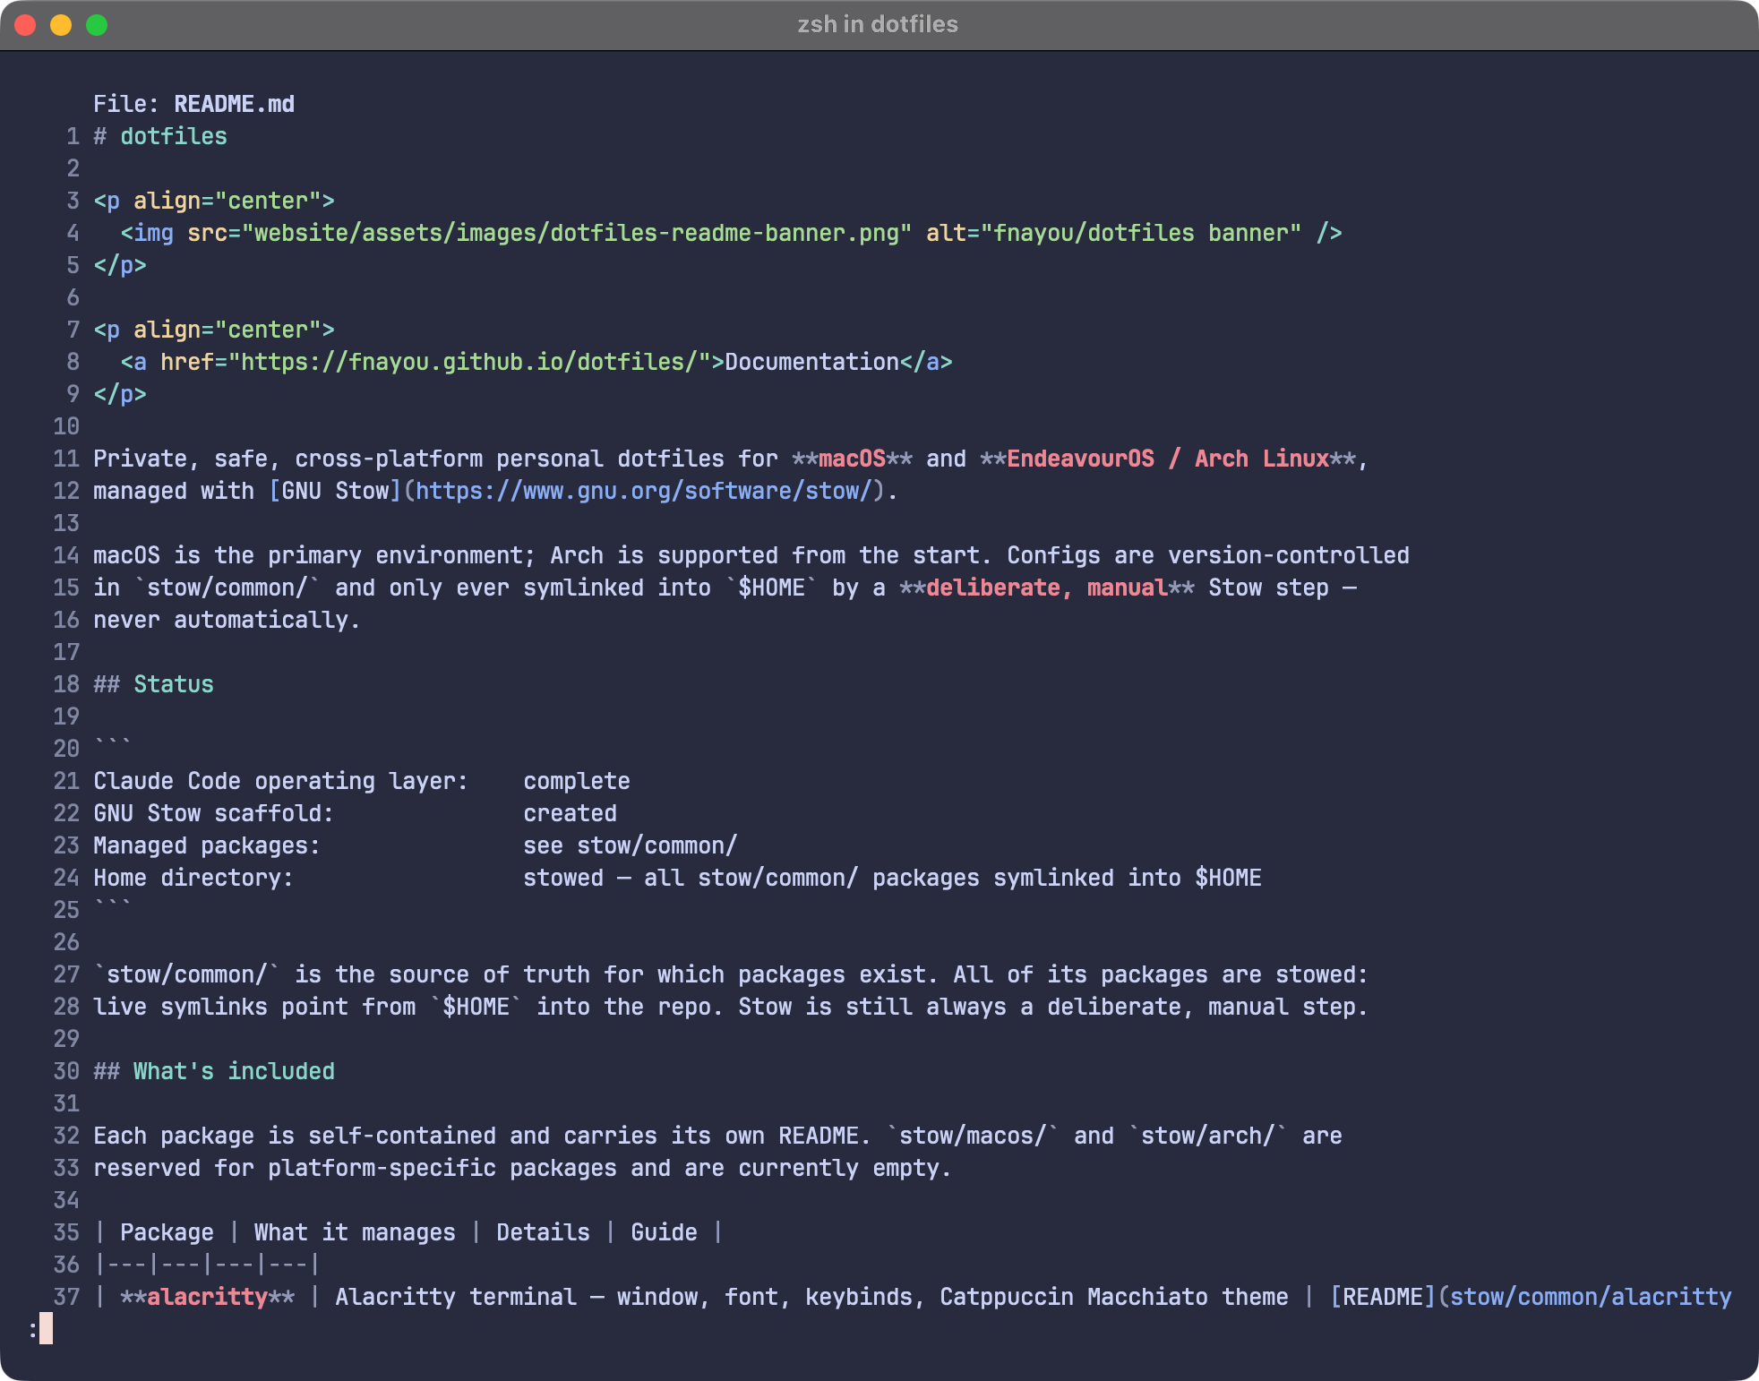
Task: Click the '## Status' heading
Action: [x=153, y=684]
